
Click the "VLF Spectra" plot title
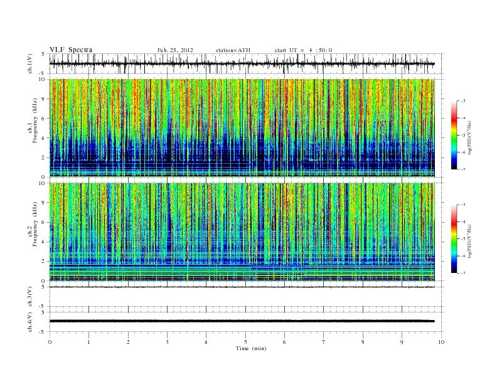click(71, 50)
